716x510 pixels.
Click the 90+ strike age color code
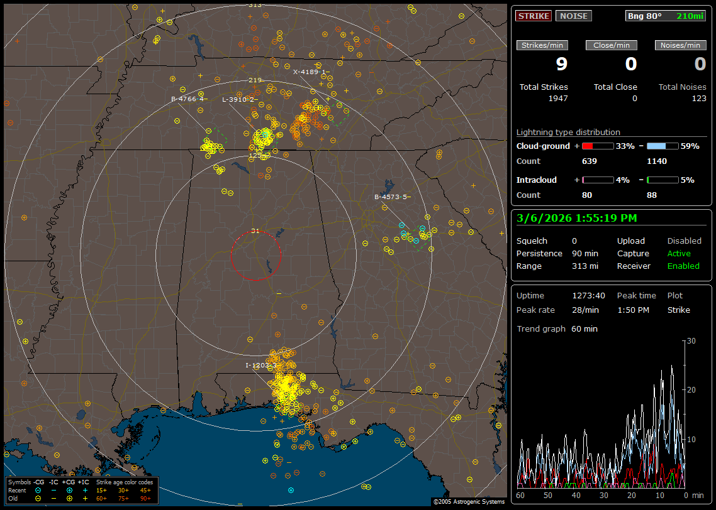(x=145, y=498)
